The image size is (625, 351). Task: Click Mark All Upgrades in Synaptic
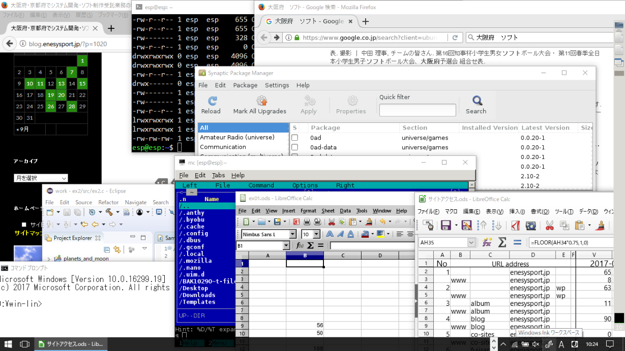pyautogui.click(x=260, y=105)
